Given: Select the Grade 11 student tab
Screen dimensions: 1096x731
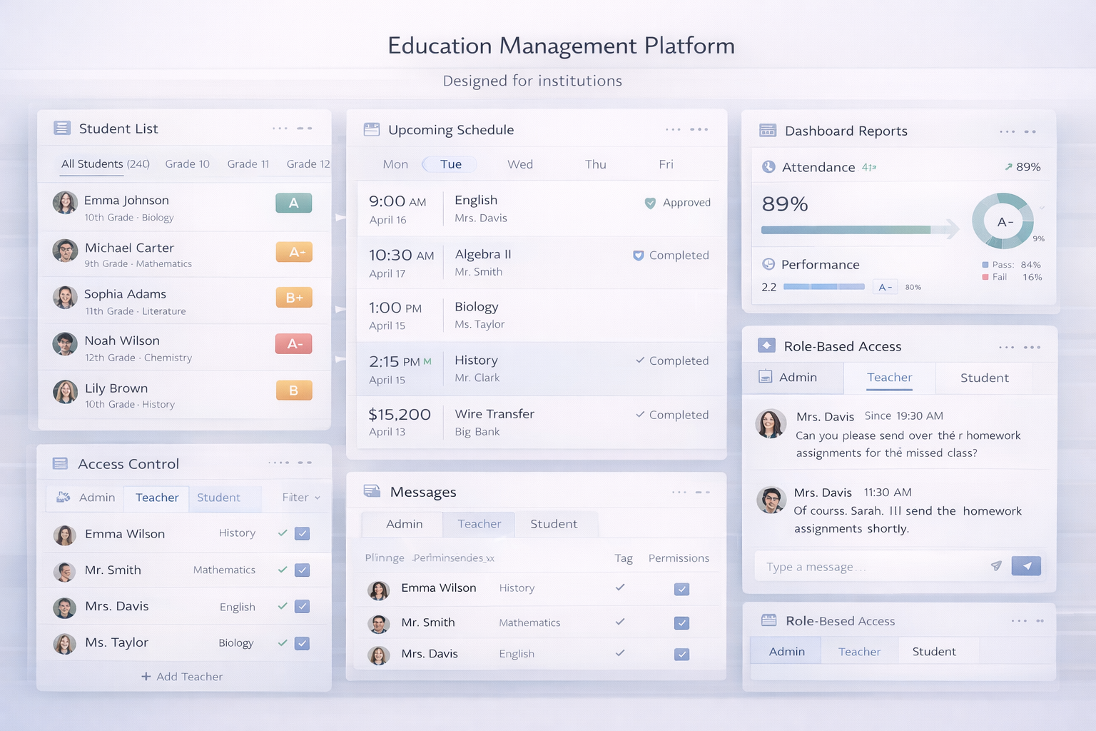Looking at the screenshot, I should 248,164.
